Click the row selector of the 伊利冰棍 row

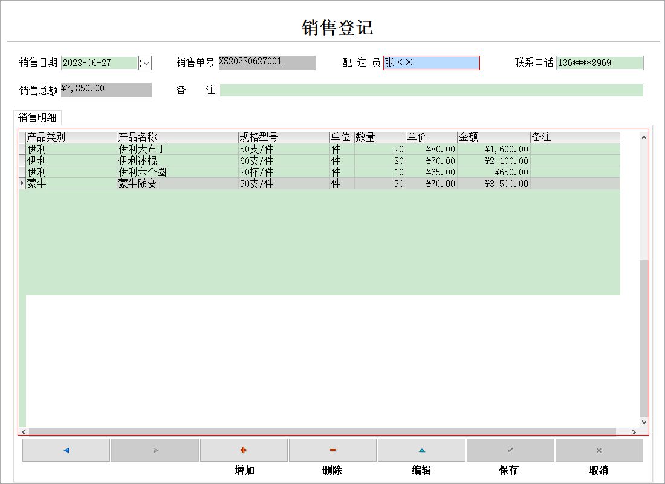(x=22, y=160)
